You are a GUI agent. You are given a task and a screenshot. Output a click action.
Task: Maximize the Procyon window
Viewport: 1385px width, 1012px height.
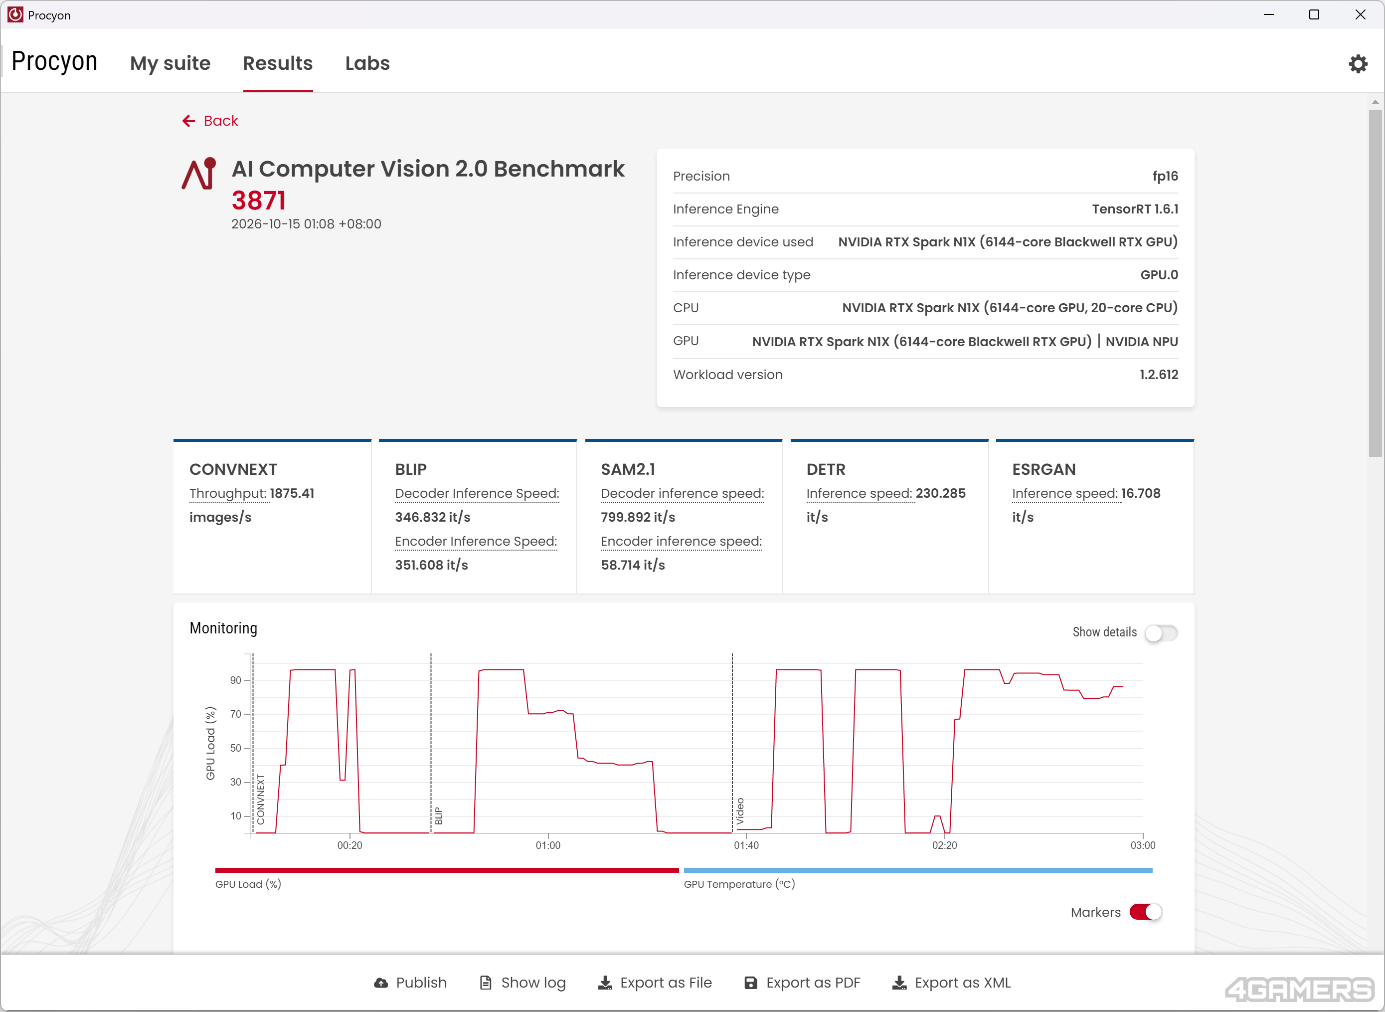click(x=1313, y=14)
